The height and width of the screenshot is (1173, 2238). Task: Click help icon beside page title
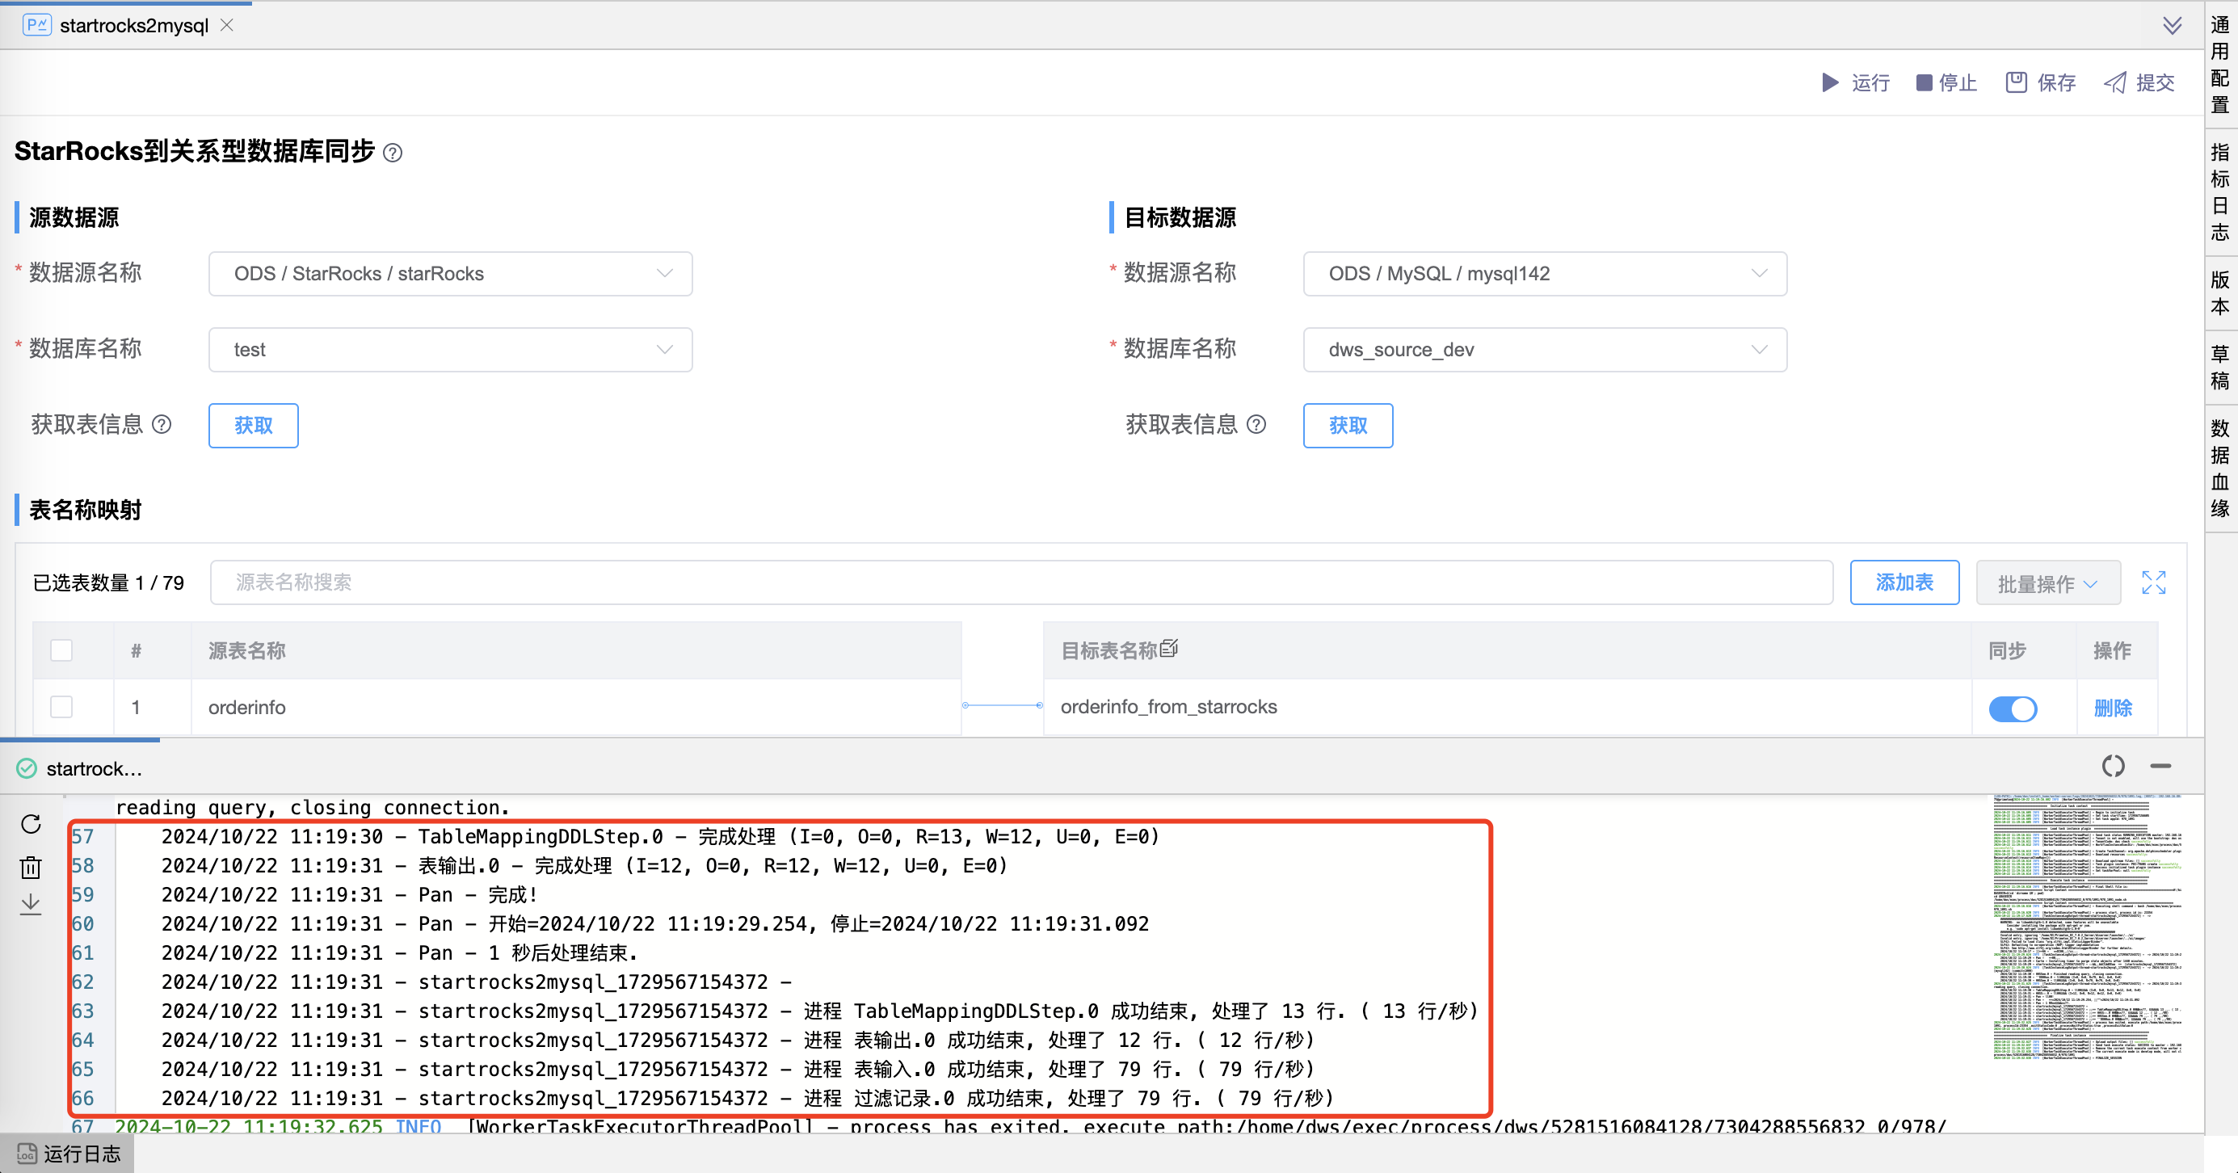(393, 153)
